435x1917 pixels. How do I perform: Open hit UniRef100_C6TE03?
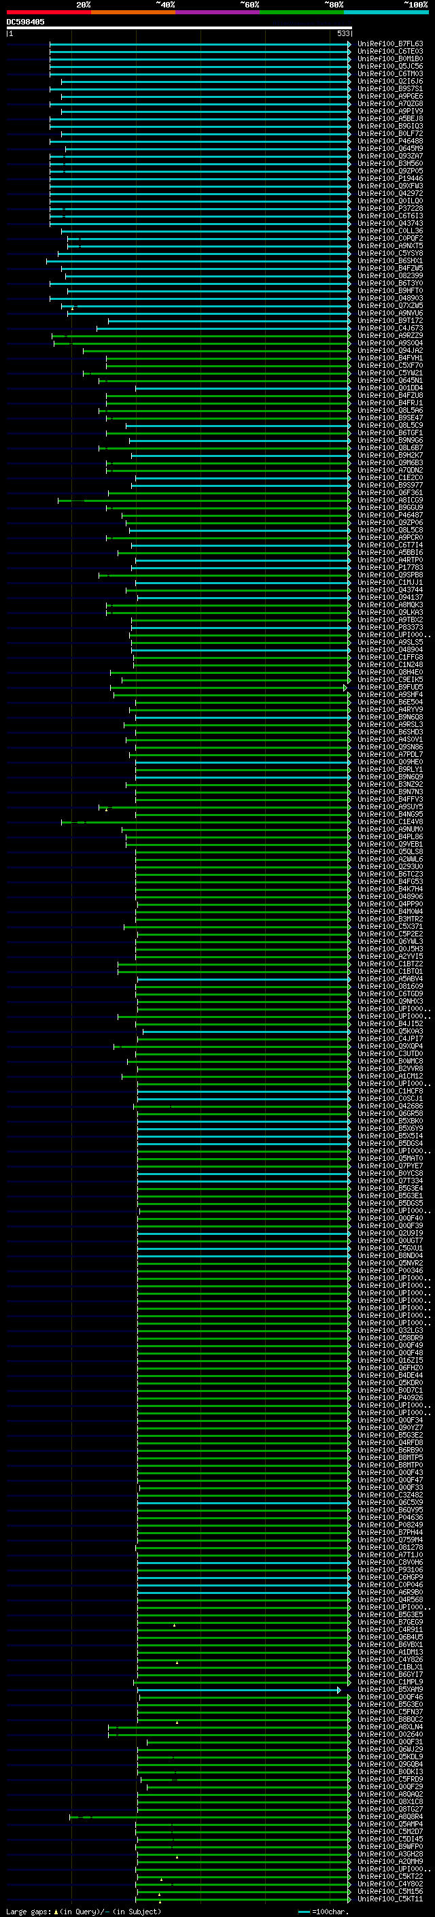point(390,52)
